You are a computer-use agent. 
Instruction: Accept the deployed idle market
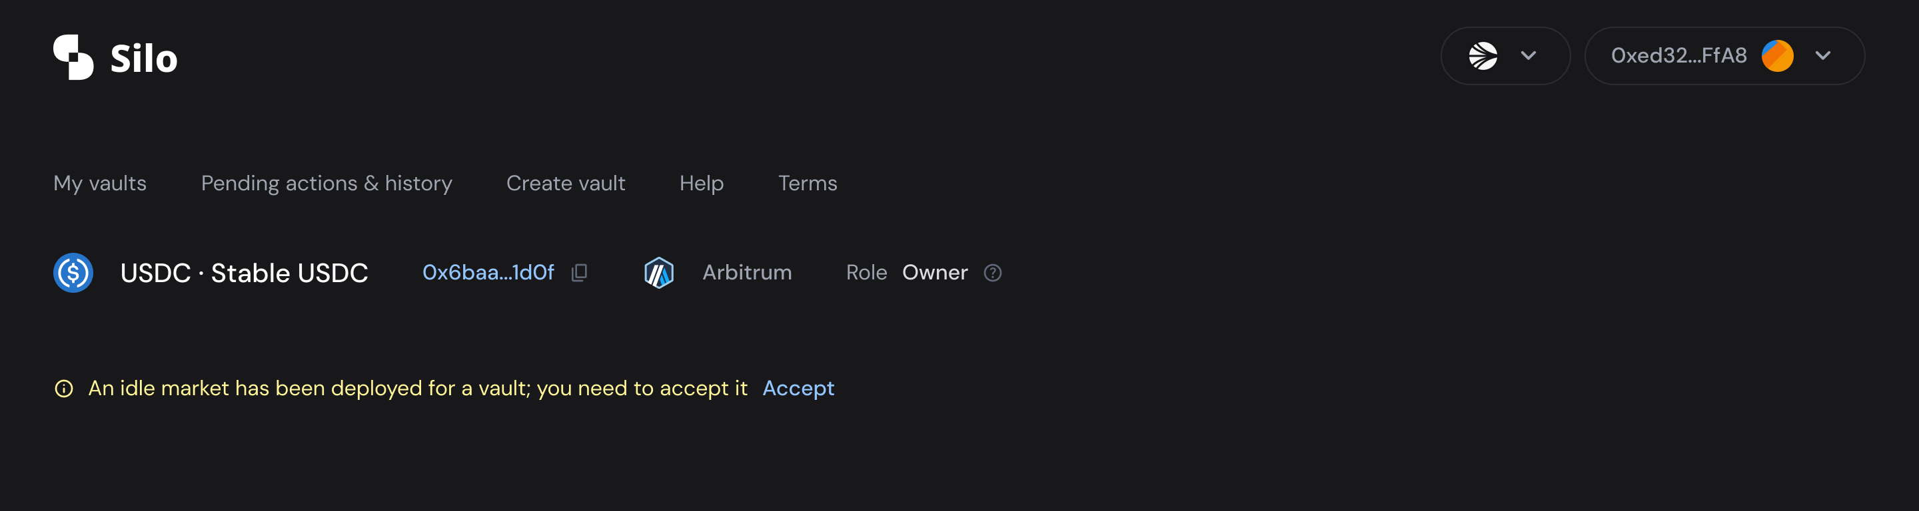pyautogui.click(x=798, y=387)
